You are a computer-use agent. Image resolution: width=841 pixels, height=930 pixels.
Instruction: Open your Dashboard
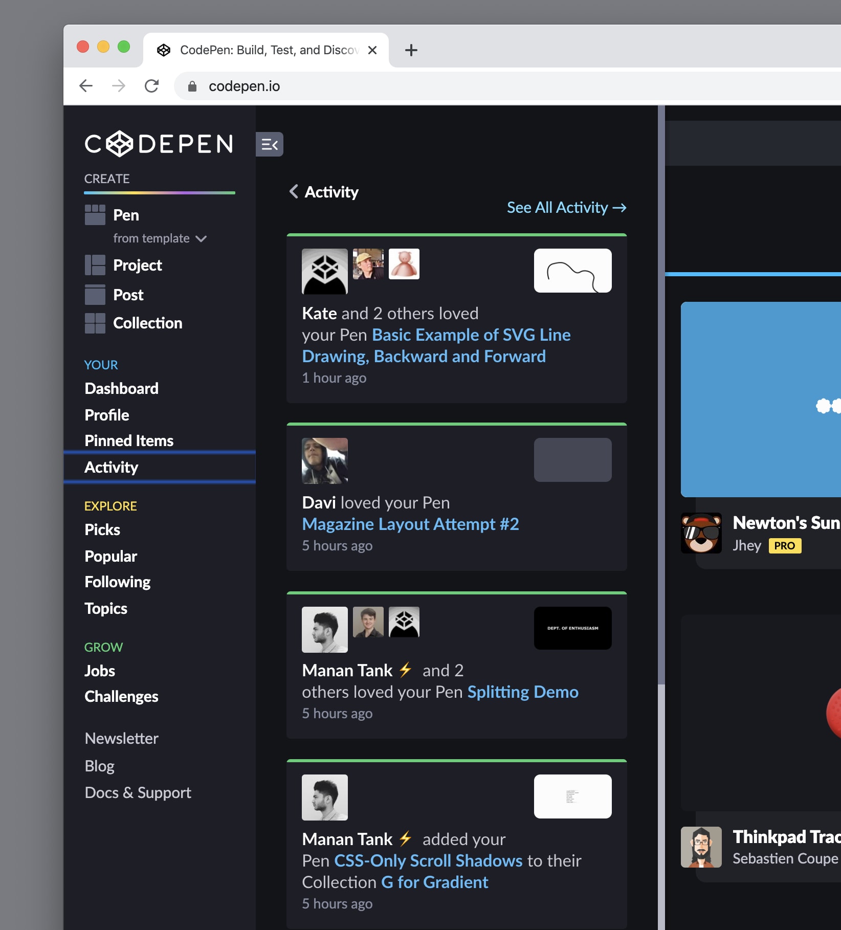pyautogui.click(x=122, y=389)
